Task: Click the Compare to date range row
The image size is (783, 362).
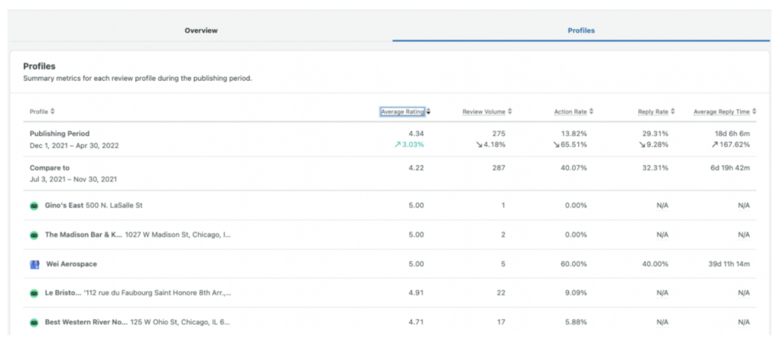Action: [x=73, y=179]
